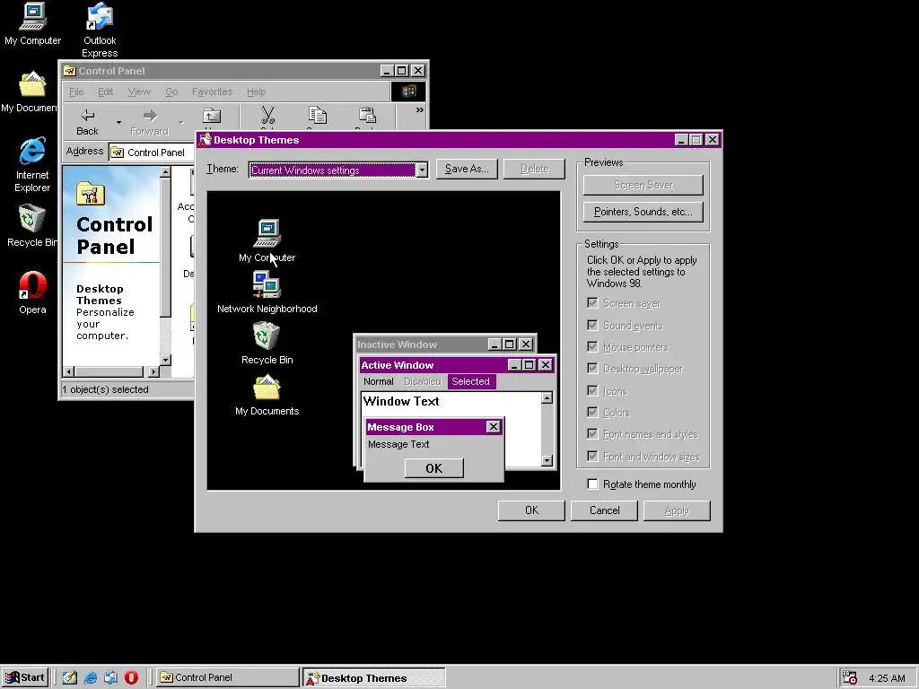The height and width of the screenshot is (689, 919).
Task: Open the Theme dropdown list
Action: [x=422, y=170]
